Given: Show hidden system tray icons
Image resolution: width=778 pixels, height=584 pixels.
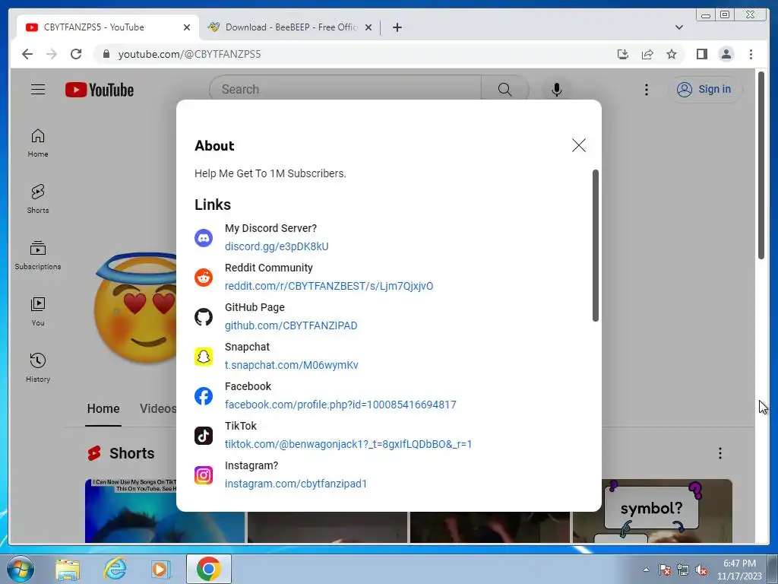Looking at the screenshot, I should (646, 570).
